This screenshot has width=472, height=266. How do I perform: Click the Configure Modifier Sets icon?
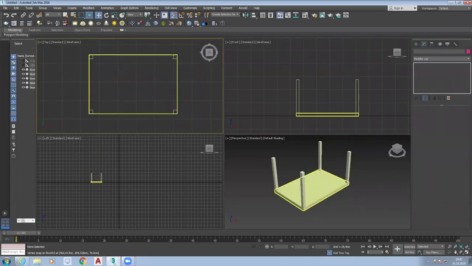pyautogui.click(x=448, y=98)
